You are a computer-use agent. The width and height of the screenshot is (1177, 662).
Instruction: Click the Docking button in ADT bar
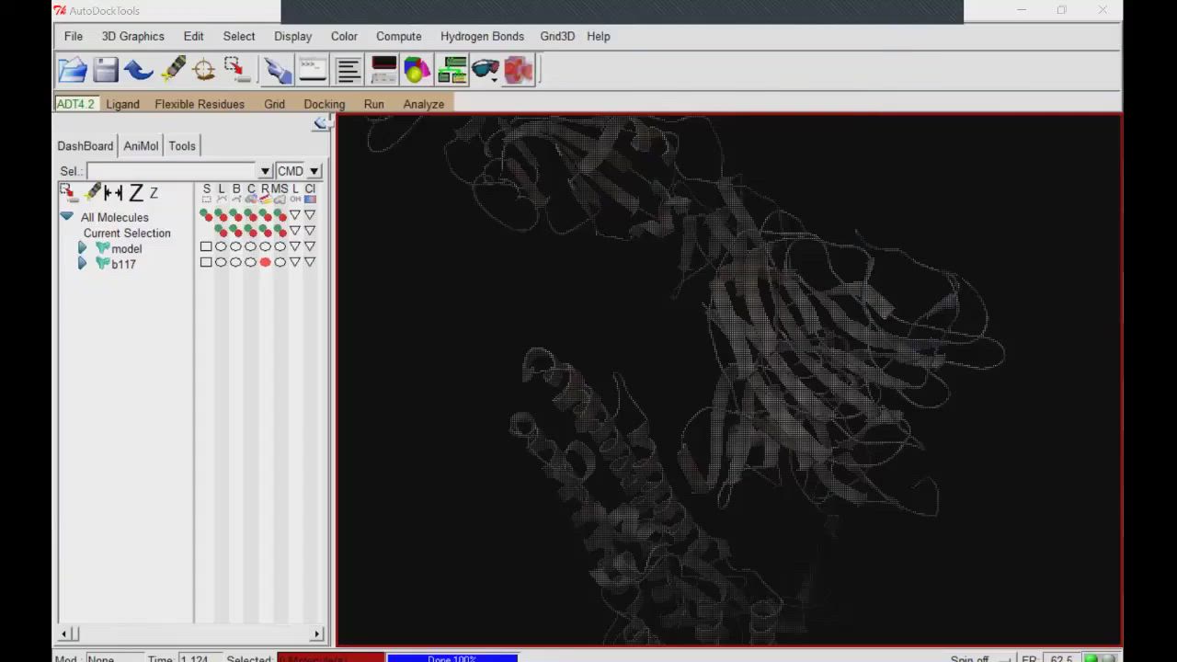[x=324, y=105]
